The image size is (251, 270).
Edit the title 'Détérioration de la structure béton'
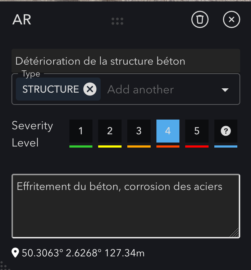pyautogui.click(x=125, y=61)
